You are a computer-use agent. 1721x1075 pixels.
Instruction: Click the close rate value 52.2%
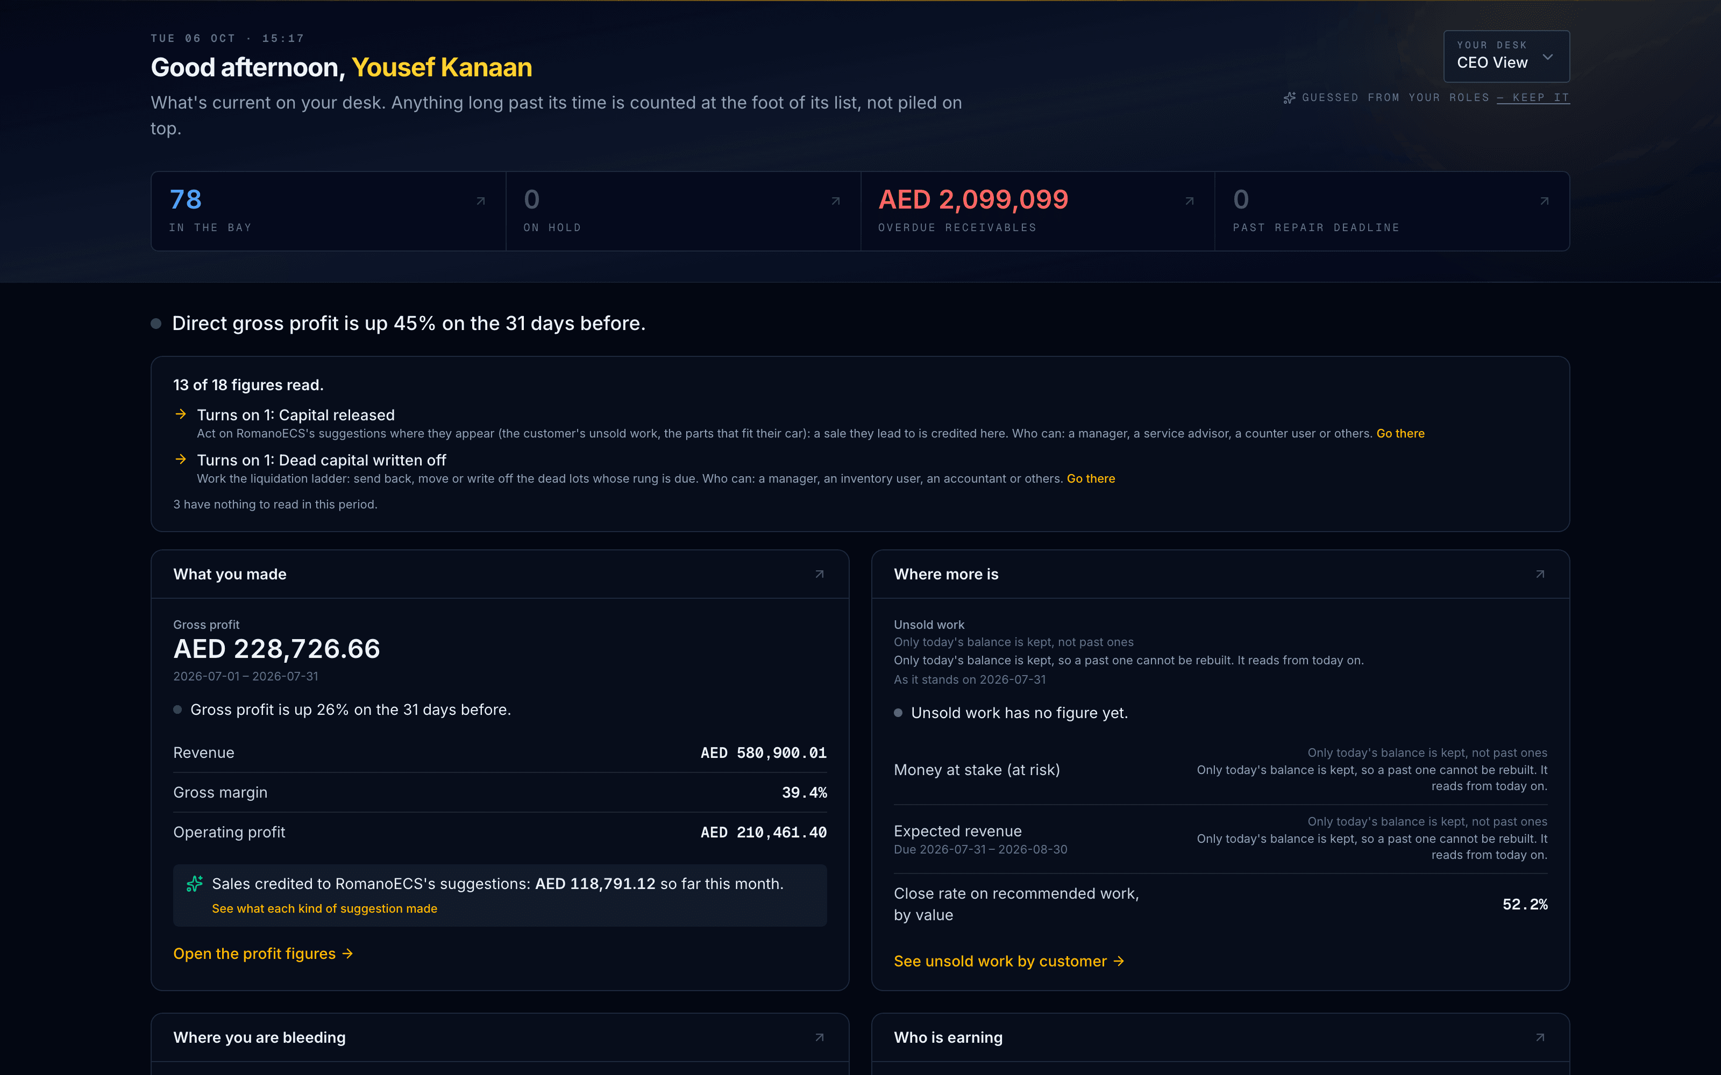coord(1525,905)
